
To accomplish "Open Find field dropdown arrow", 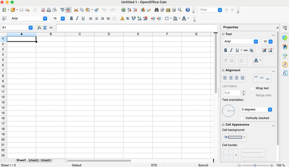I will click(x=220, y=10).
